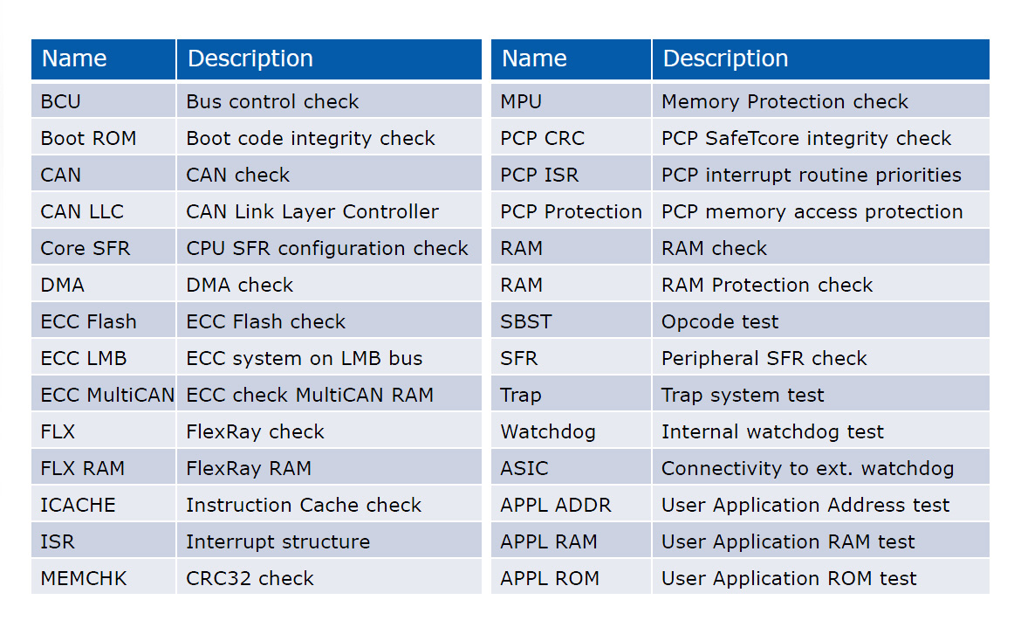Viewport: 1014px width, 641px height.
Task: Click the ECC Flash name cell
Action: point(88,321)
